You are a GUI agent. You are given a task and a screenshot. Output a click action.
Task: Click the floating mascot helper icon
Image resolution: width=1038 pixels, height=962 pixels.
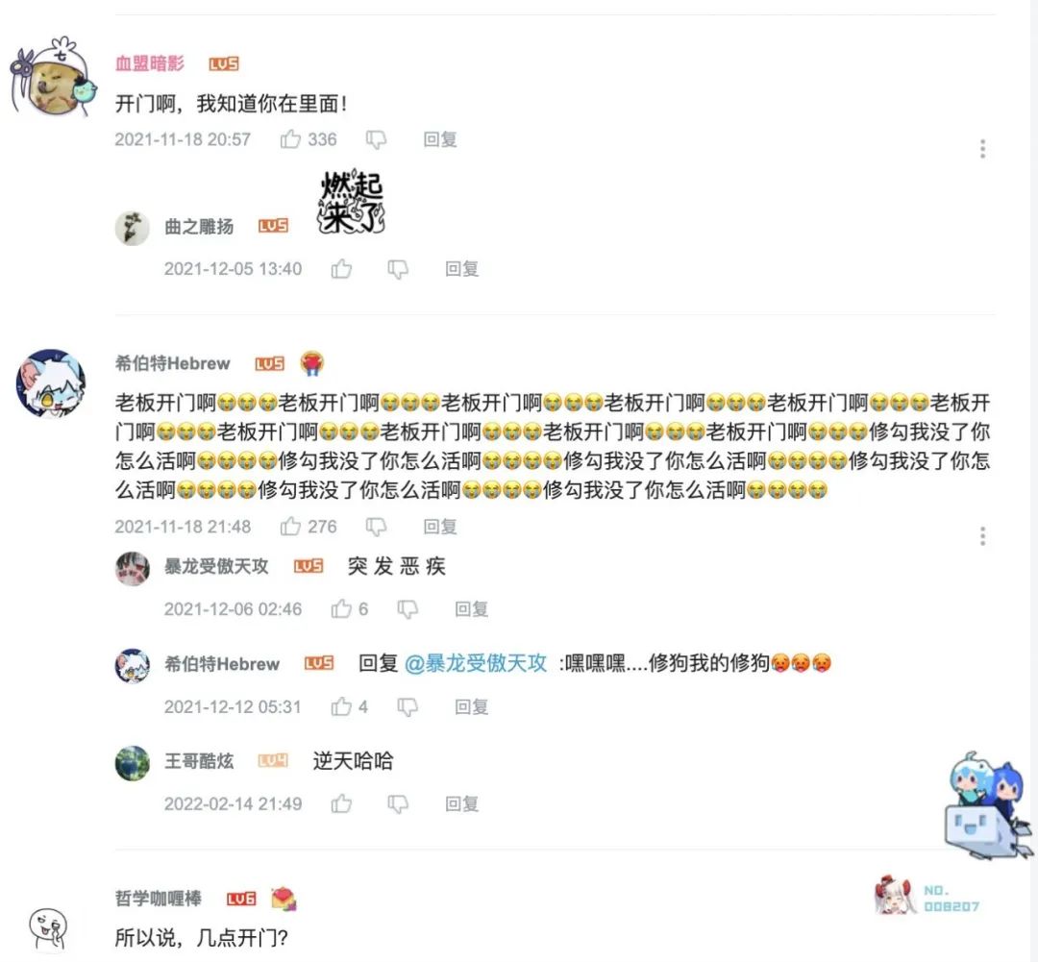coord(987,804)
